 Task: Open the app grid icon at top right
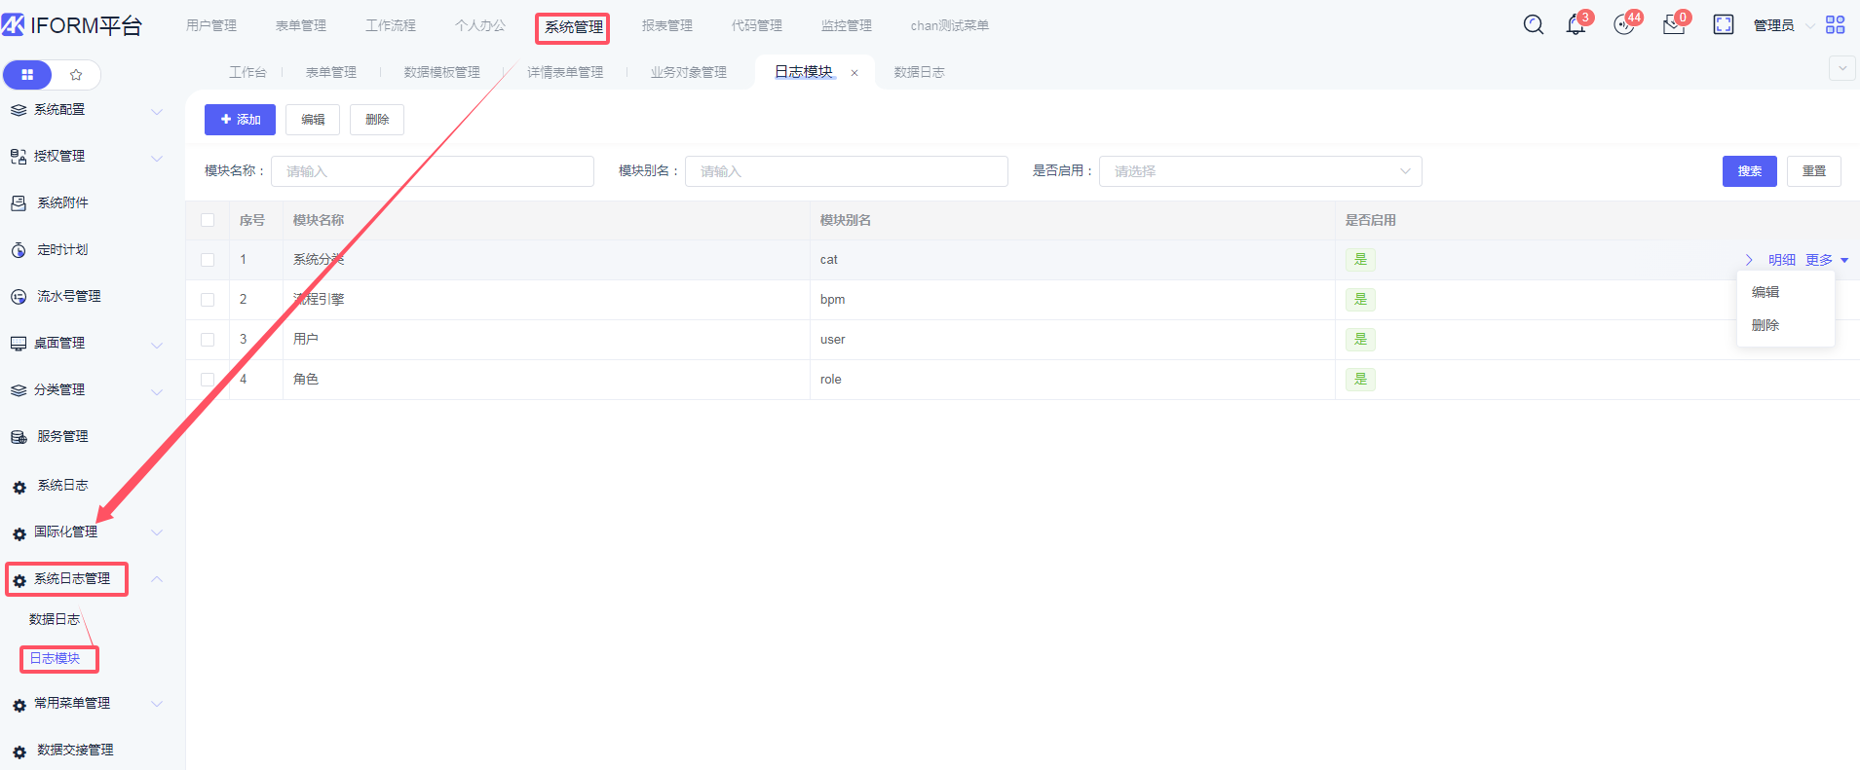pyautogui.click(x=1835, y=25)
